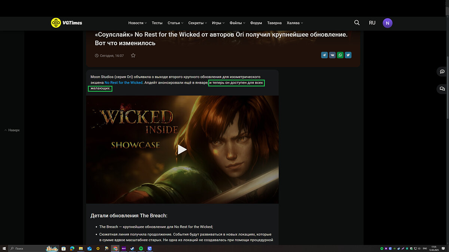This screenshot has width=449, height=252.
Task: Open the double-bubble comments side button
Action: coord(442,89)
